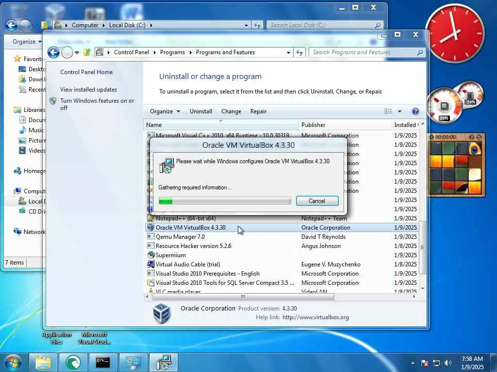This screenshot has width=497, height=372.
Task: Open Organize menu in Local Disk window
Action: [x=27, y=42]
